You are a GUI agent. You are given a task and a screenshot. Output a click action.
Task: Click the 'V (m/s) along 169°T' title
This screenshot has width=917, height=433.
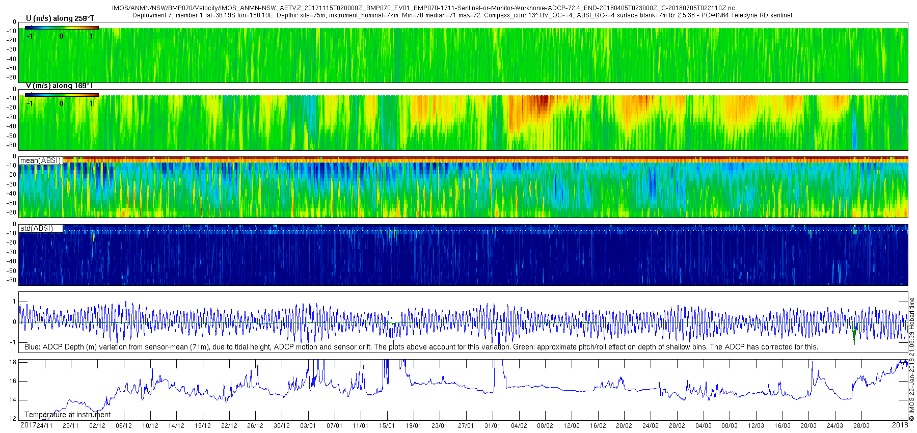pos(60,86)
